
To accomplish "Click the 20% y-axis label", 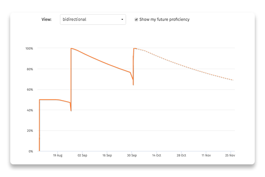I will coord(30,131).
